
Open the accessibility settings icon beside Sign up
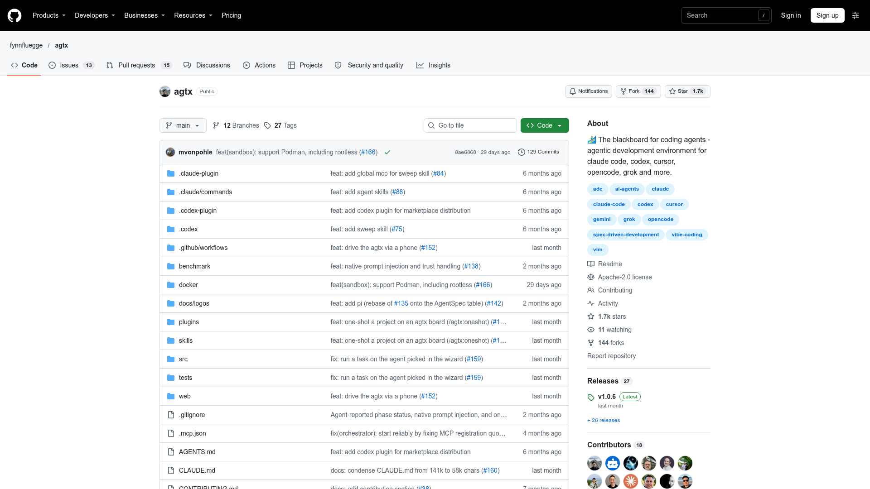[855, 15]
